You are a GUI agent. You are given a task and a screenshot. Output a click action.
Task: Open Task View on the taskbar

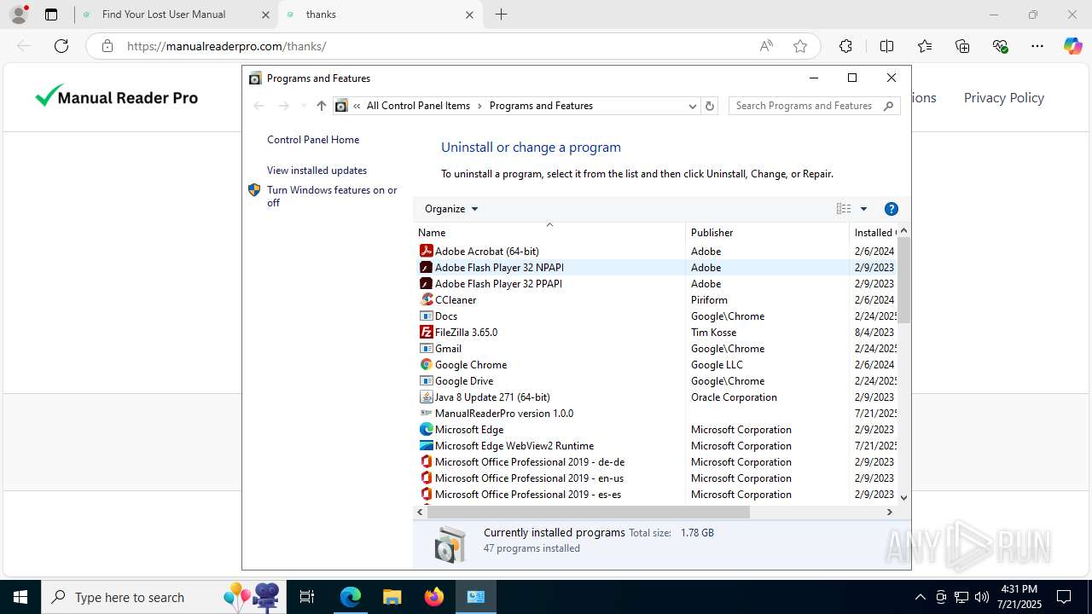tap(308, 597)
